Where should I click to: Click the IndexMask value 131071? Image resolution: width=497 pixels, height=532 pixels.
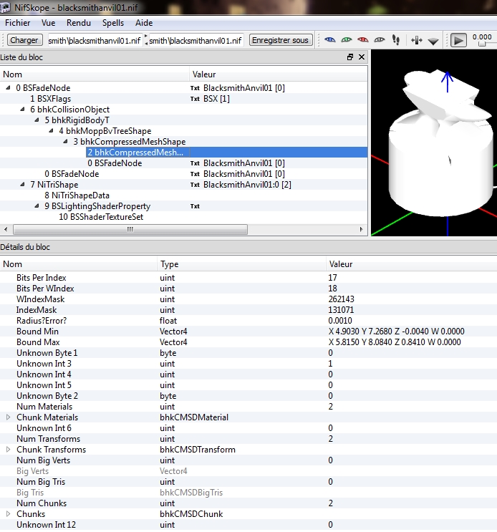pyautogui.click(x=341, y=310)
